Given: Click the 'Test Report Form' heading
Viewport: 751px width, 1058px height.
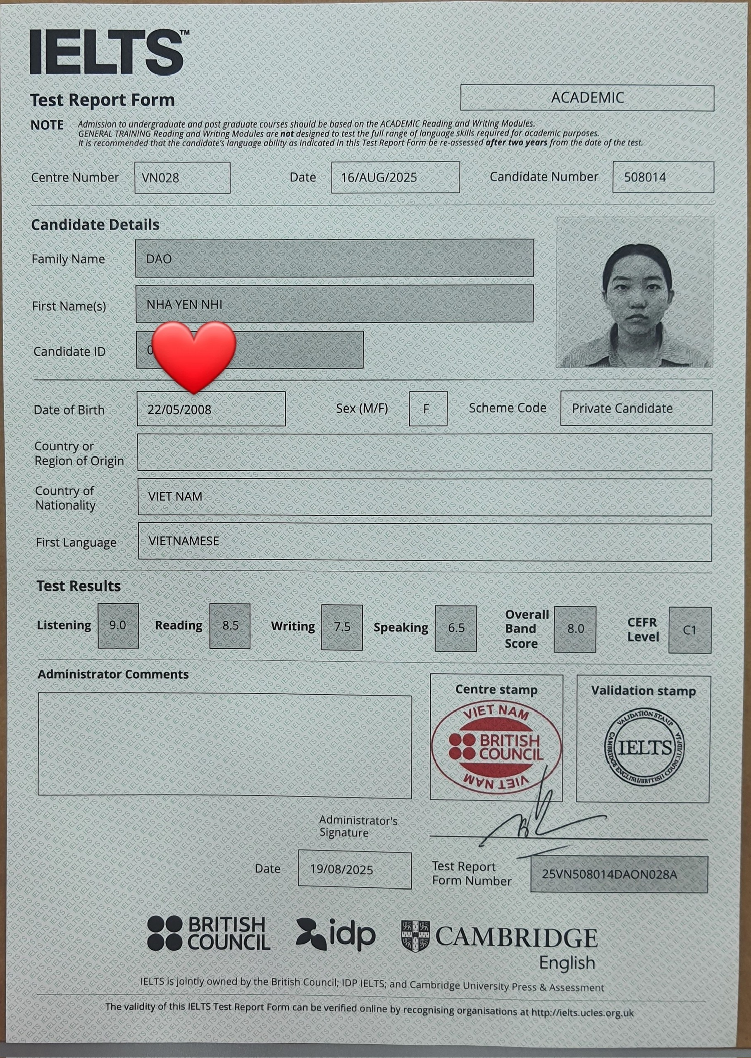Looking at the screenshot, I should pyautogui.click(x=102, y=100).
